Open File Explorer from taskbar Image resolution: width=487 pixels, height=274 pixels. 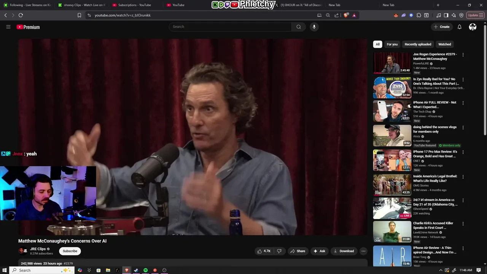click(108, 270)
